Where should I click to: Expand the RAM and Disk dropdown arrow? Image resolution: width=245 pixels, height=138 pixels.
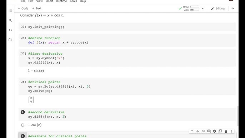point(203,9)
